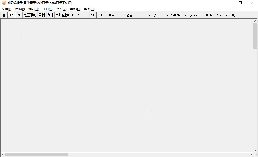Click the horizontal scrollbar thumb

click(37, 154)
